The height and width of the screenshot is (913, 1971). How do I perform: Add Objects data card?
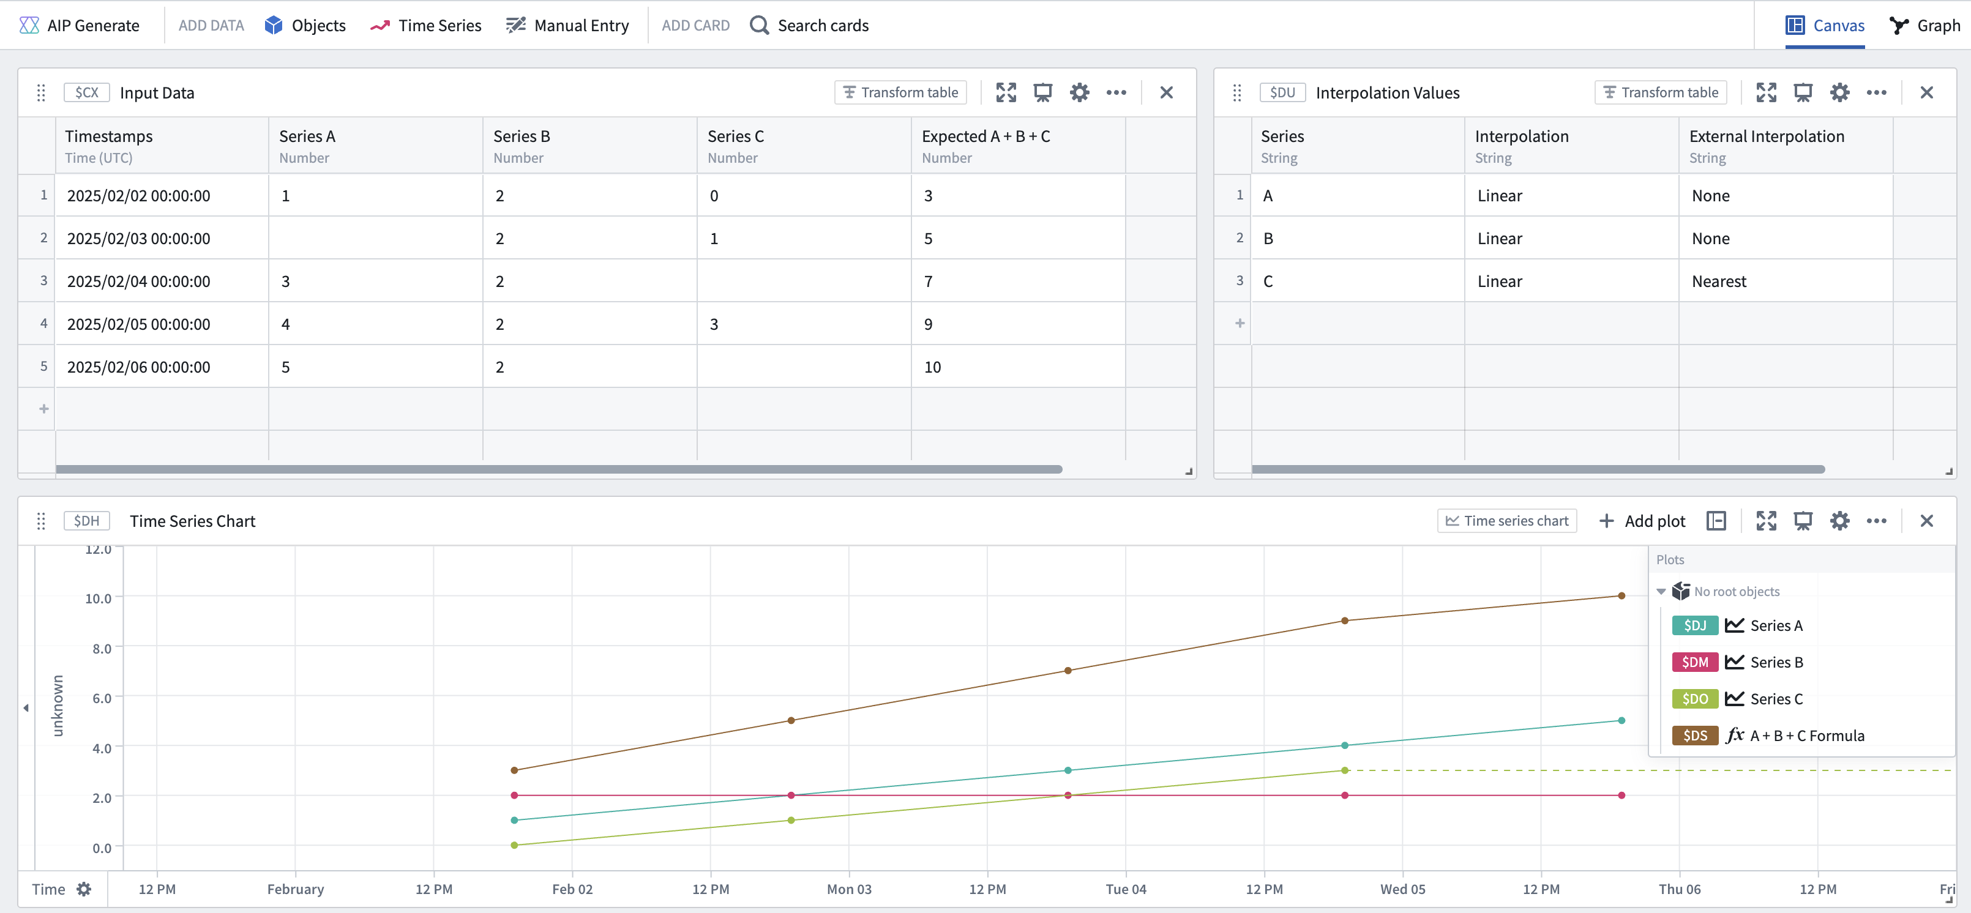[305, 25]
